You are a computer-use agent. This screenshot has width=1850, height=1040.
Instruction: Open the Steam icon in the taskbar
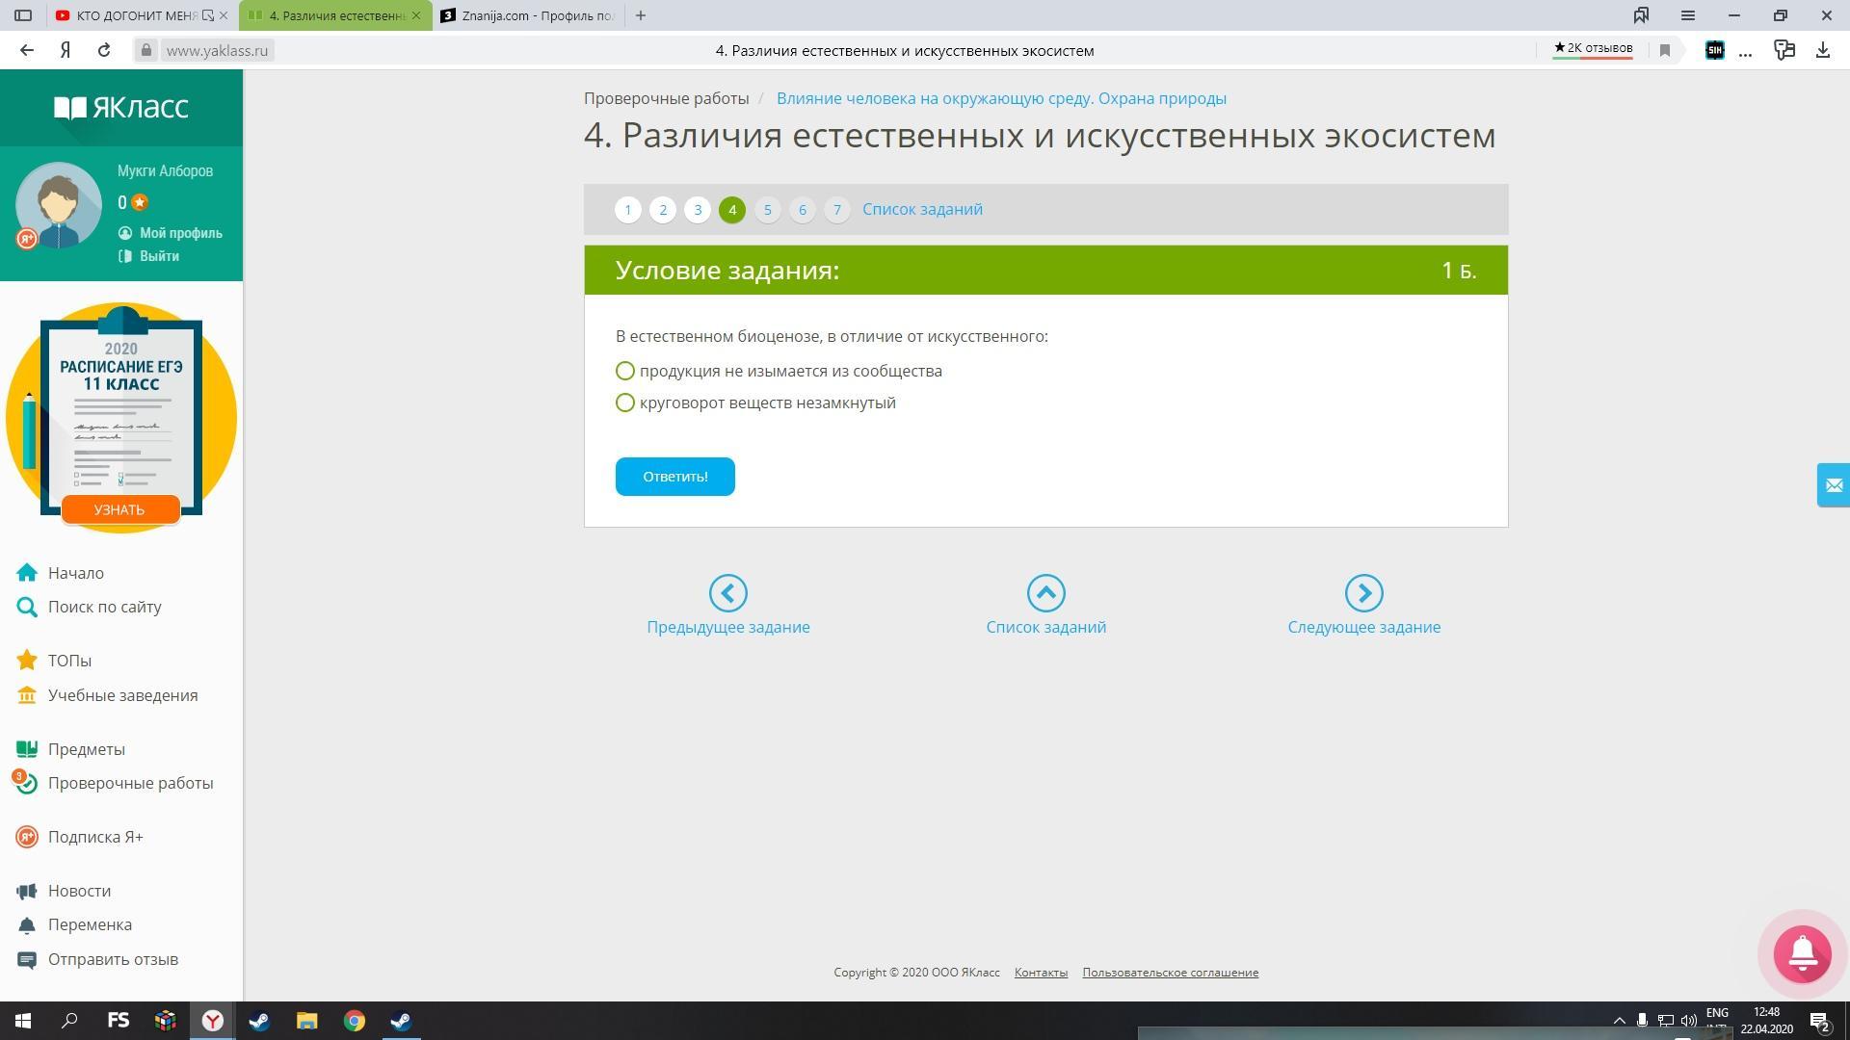(x=259, y=1021)
